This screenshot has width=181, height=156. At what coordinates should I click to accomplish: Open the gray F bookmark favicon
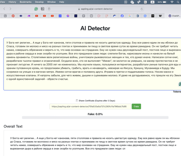[84, 16]
